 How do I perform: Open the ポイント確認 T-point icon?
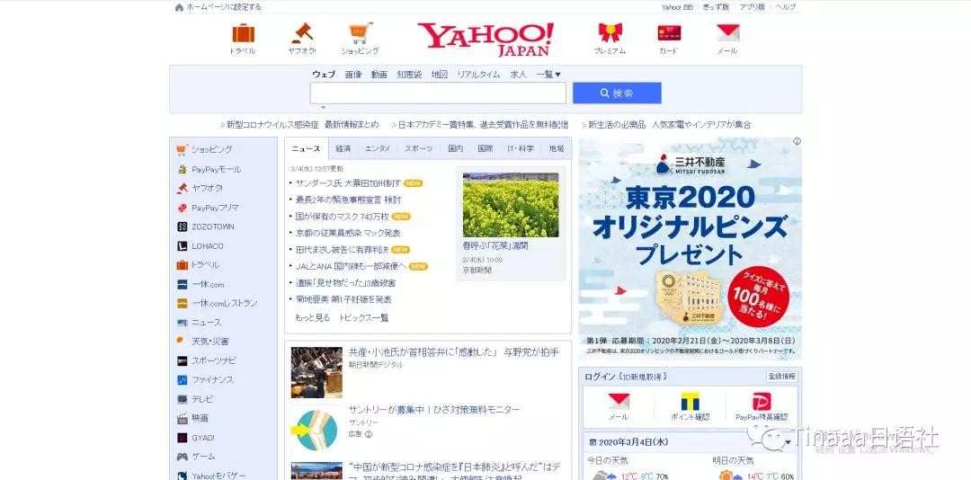pos(690,402)
